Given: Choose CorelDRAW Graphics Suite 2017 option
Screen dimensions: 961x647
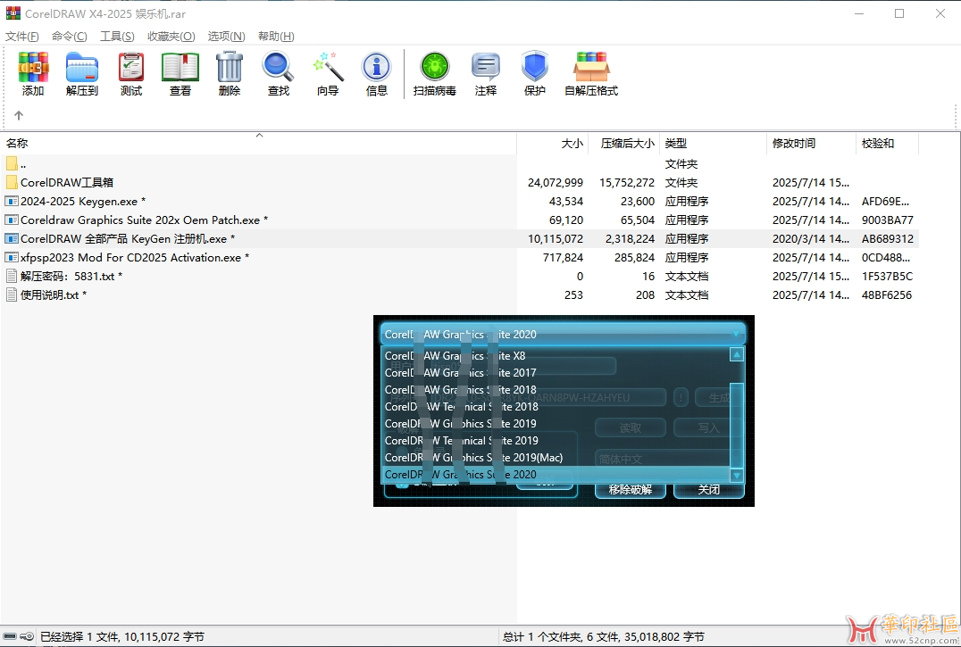Looking at the screenshot, I should pyautogui.click(x=555, y=373).
